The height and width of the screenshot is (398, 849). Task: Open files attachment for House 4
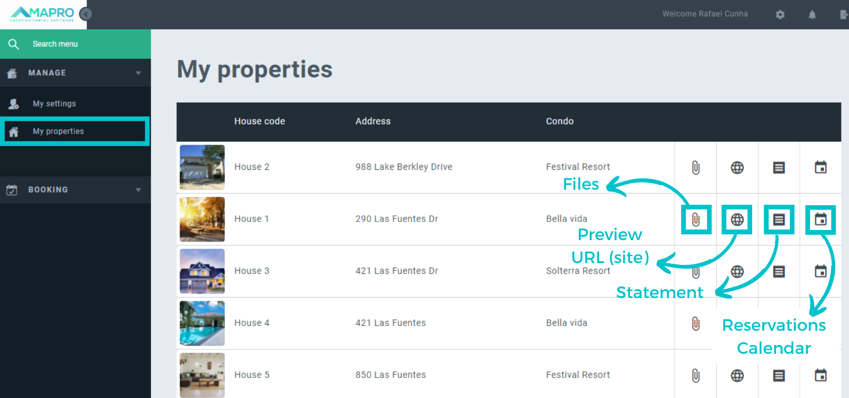(x=696, y=324)
